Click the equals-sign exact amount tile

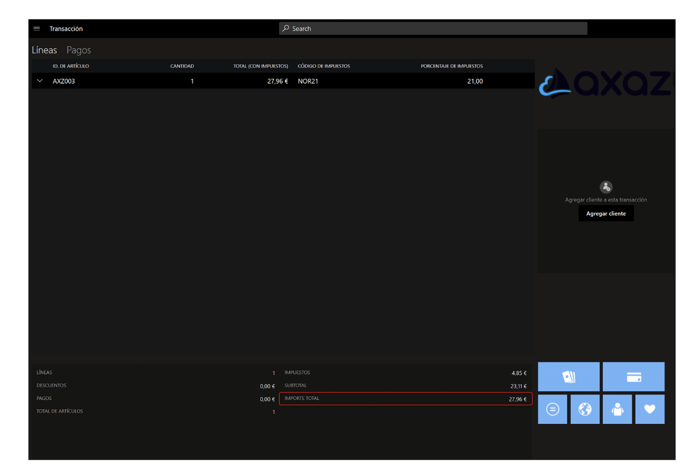click(552, 409)
